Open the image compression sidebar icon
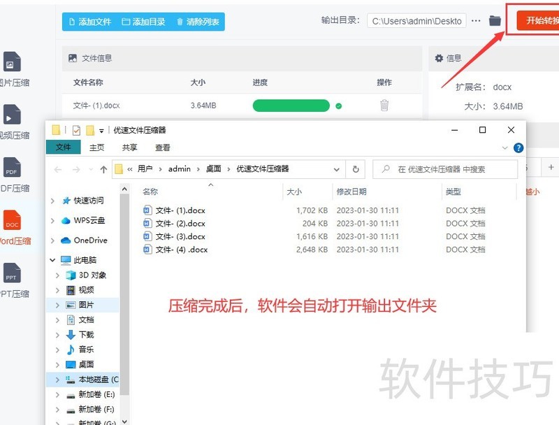 point(12,62)
